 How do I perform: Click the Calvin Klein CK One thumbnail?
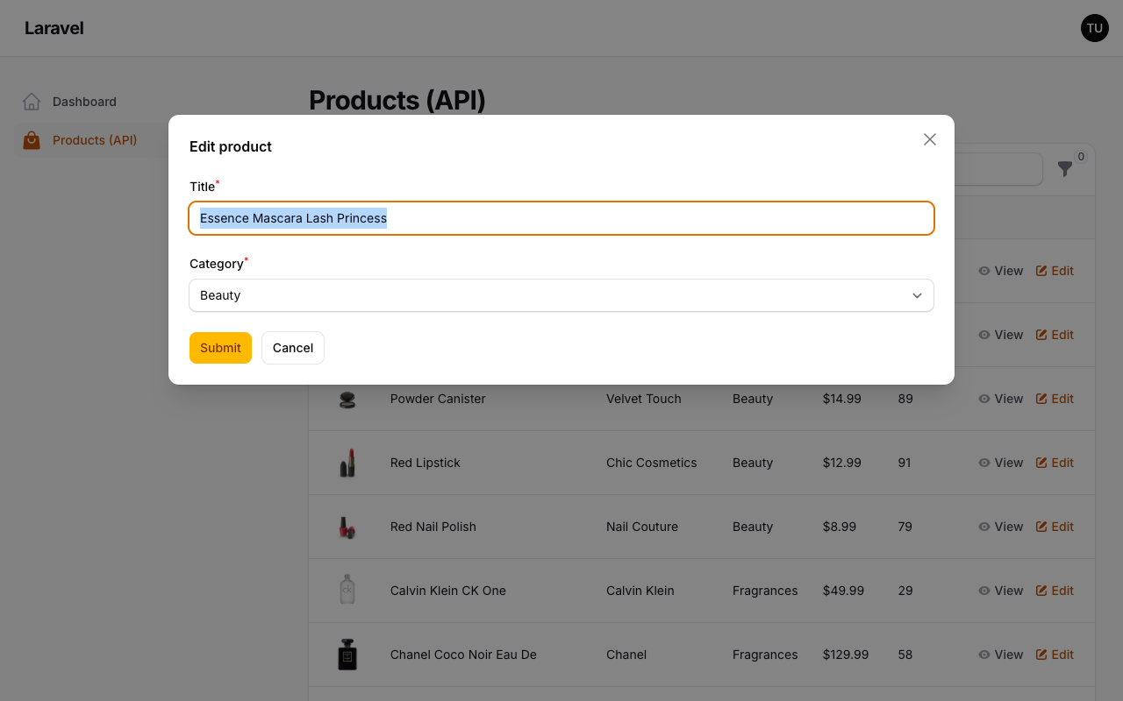coord(347,591)
